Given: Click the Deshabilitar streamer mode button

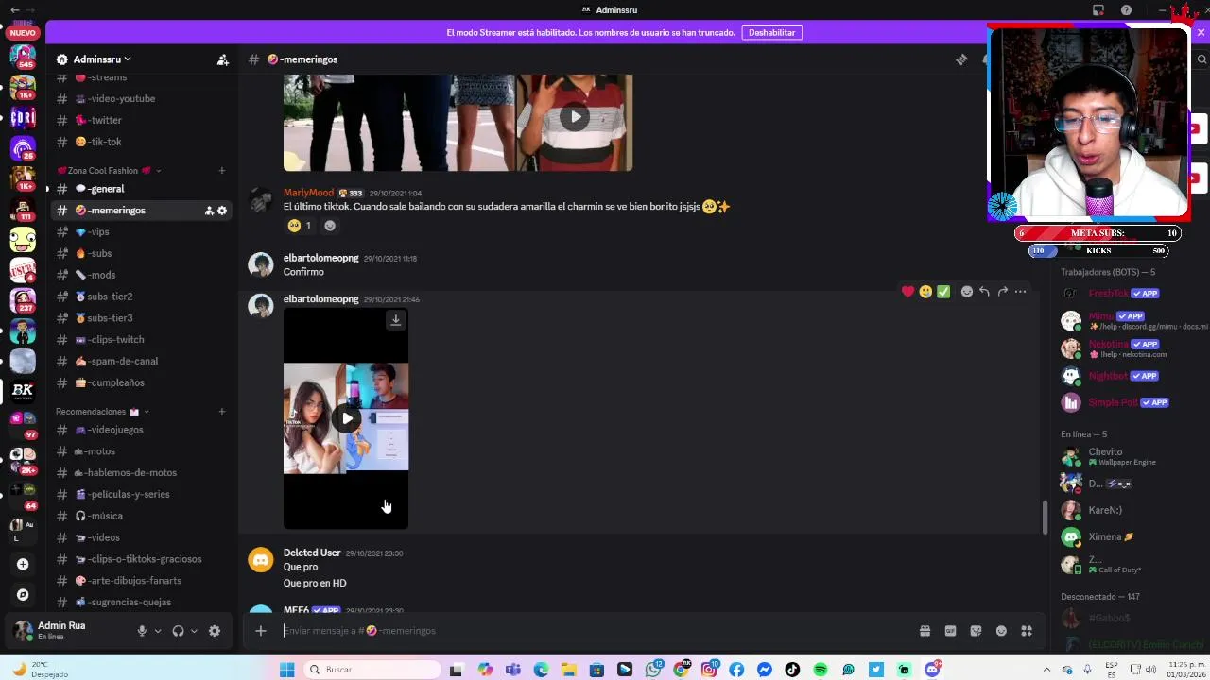Looking at the screenshot, I should click(771, 32).
